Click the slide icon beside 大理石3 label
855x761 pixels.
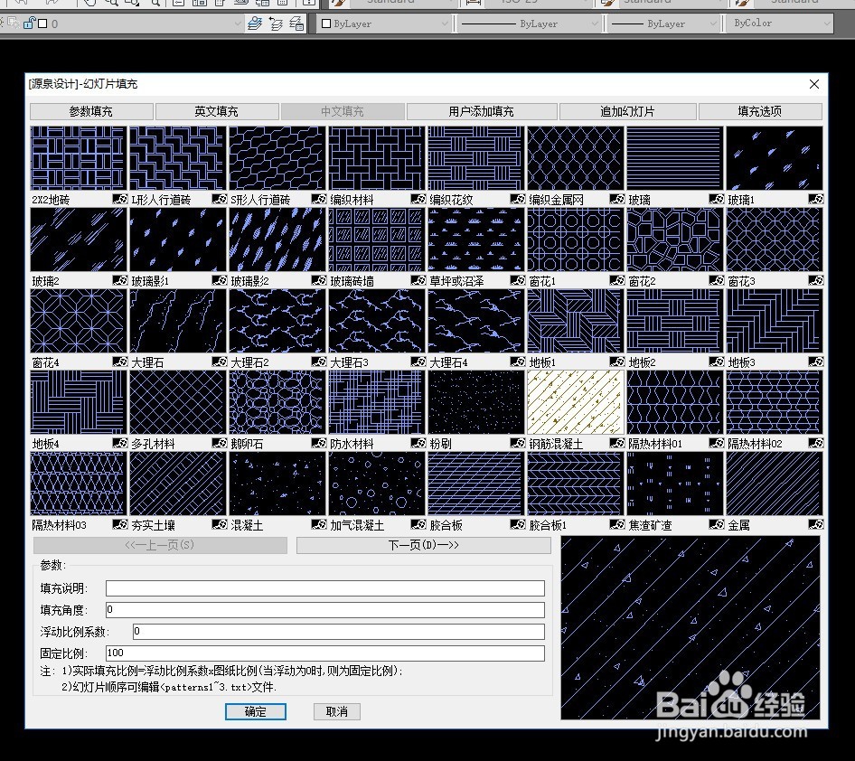(x=418, y=362)
